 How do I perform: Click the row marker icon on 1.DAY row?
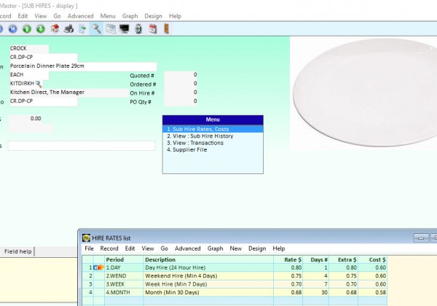coord(98,267)
